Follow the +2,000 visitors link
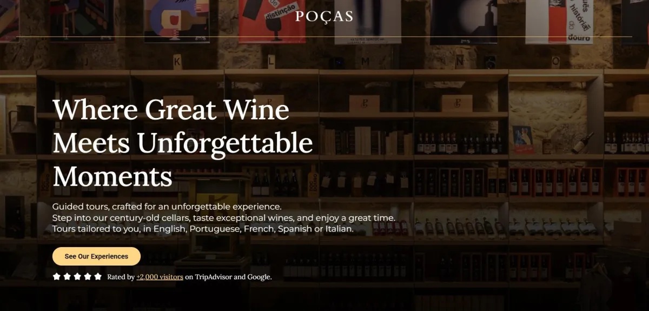 (160, 277)
